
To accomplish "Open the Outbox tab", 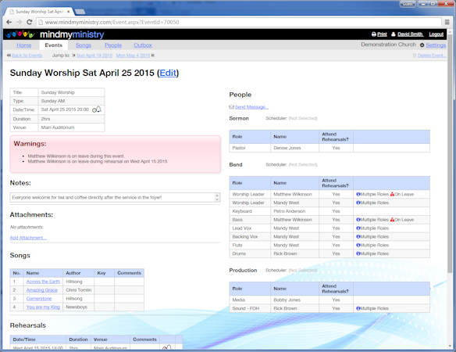I will click(143, 45).
